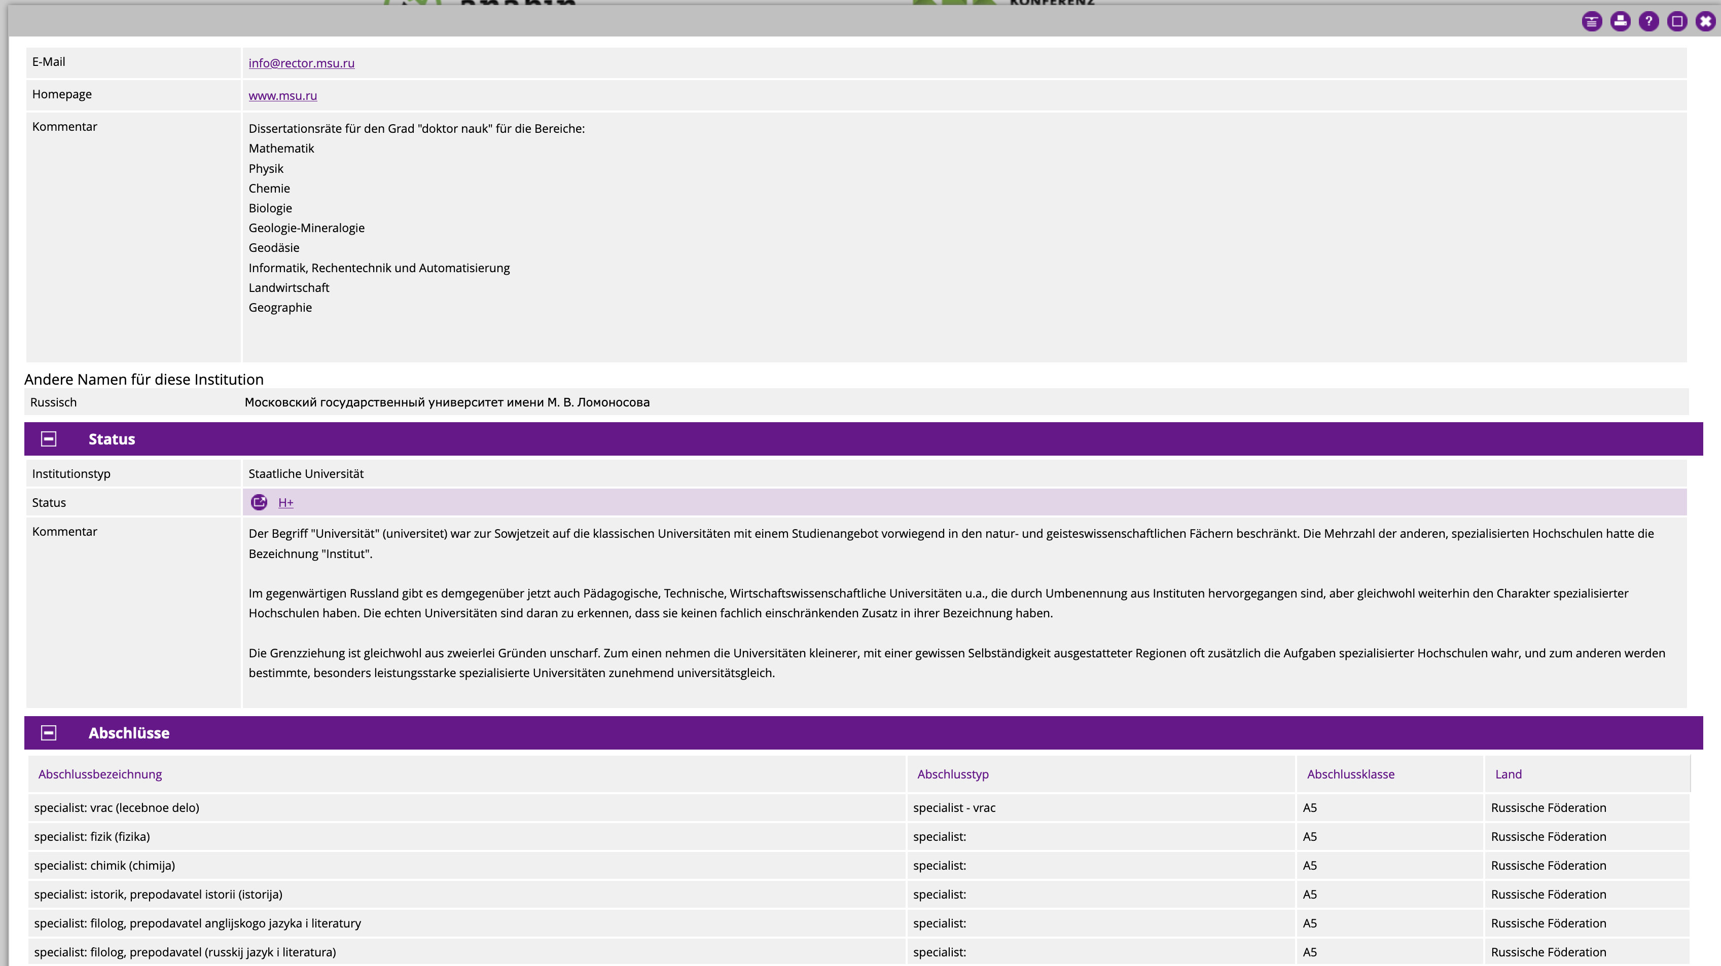Sort by Abschlussbezeichnung column header
Screen dimensions: 1721x966
tap(99, 774)
